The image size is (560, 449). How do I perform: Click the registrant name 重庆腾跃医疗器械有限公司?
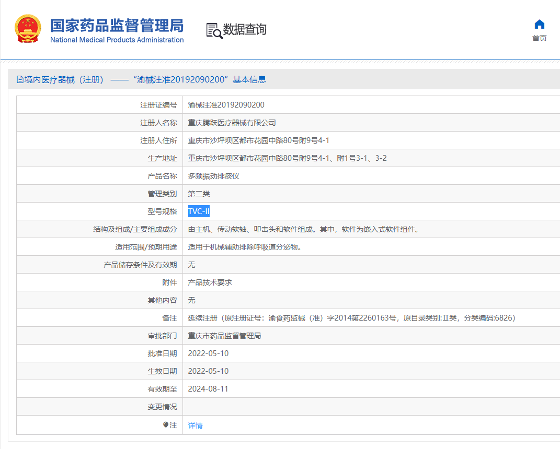click(x=232, y=123)
